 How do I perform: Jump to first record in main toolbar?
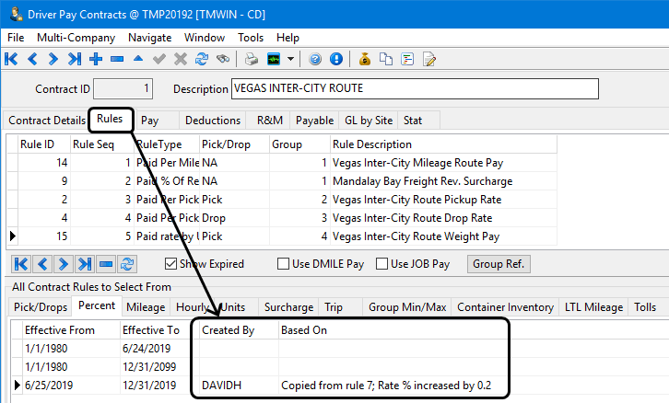(x=12, y=59)
